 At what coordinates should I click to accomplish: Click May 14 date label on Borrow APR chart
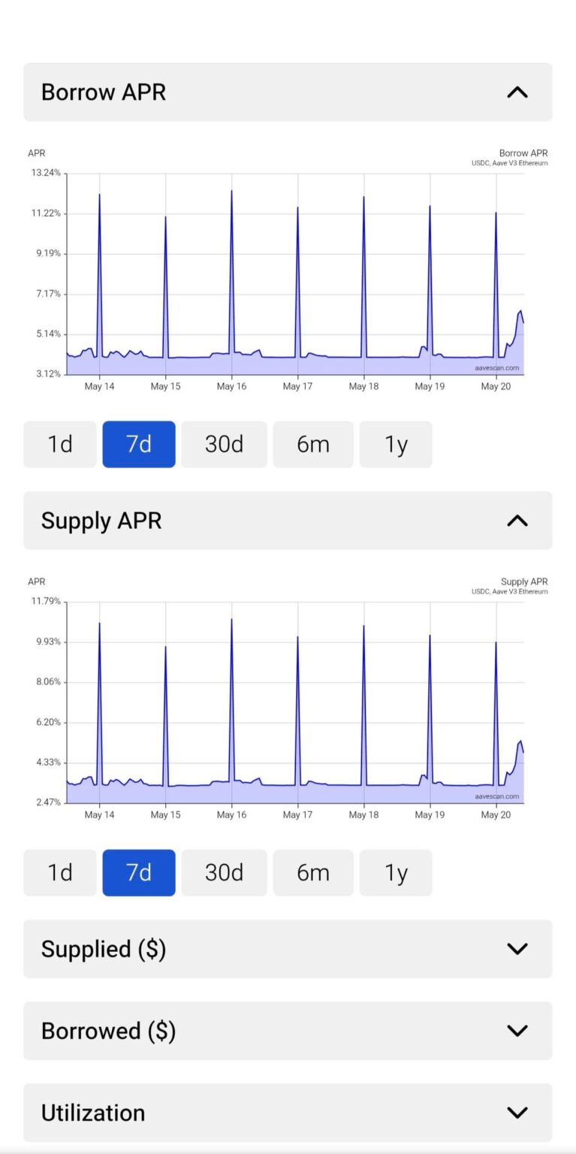click(x=99, y=387)
